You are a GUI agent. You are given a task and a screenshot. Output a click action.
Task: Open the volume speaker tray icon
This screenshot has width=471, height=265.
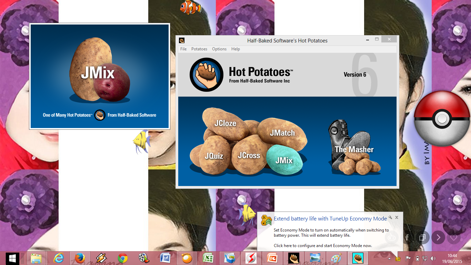(x=433, y=258)
